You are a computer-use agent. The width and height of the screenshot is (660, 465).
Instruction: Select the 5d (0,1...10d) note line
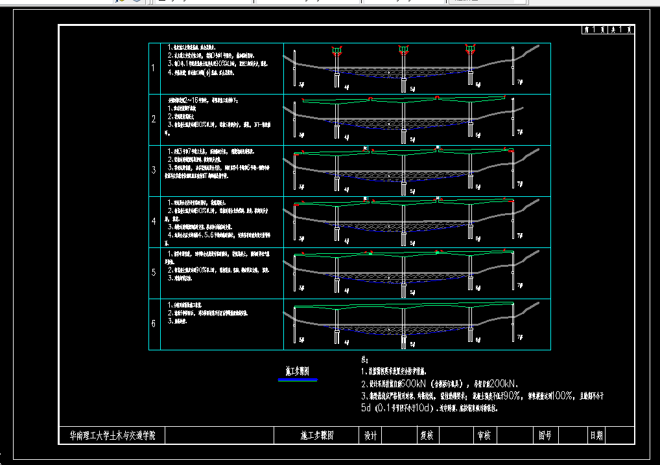[429, 408]
